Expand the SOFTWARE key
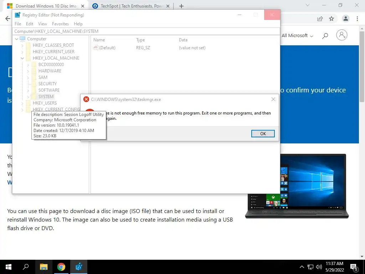The height and width of the screenshot is (274, 365). (x=28, y=90)
